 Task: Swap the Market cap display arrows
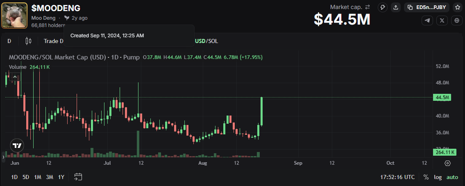coord(367,7)
